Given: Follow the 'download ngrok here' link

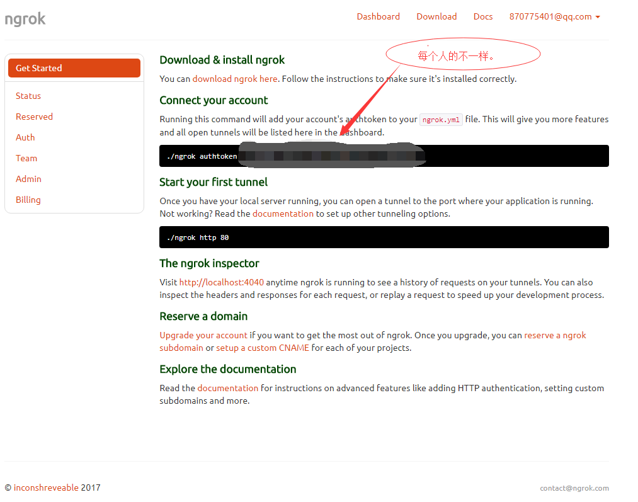Looking at the screenshot, I should (235, 79).
